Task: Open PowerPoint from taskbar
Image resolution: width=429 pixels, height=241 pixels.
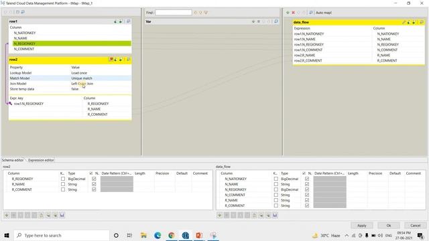Action: coord(199,235)
